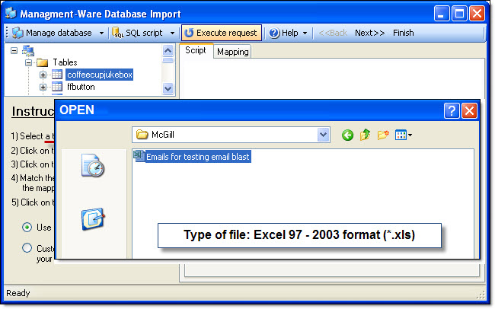This screenshot has height=309, width=495.
Task: Go to the Next>> step
Action: [369, 33]
